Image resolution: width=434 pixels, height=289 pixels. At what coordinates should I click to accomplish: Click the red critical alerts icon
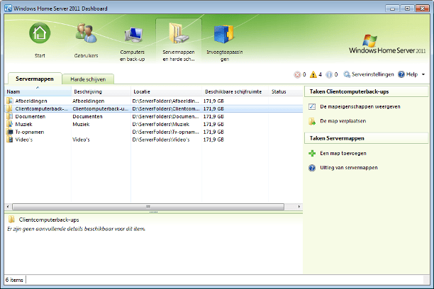tap(297, 74)
